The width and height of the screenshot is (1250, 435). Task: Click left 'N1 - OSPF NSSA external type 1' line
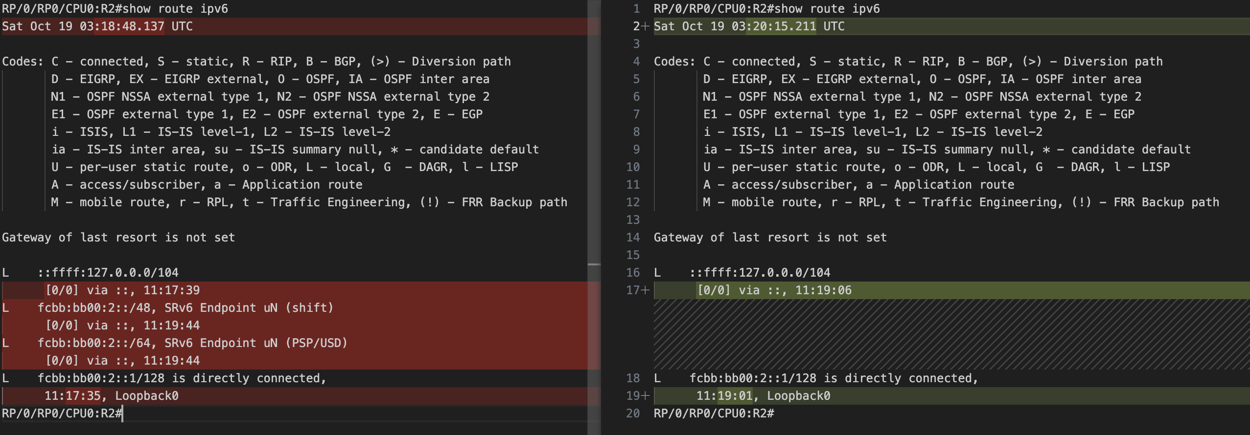pos(270,97)
